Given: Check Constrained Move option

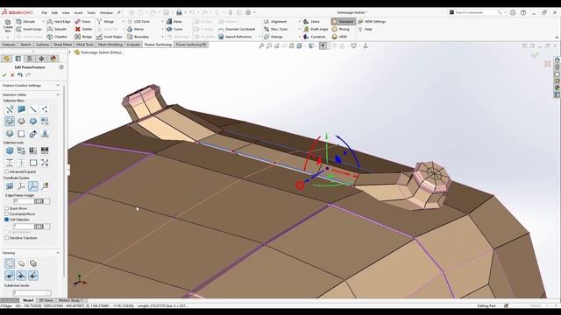Looking at the screenshot, I should [x=6, y=213].
